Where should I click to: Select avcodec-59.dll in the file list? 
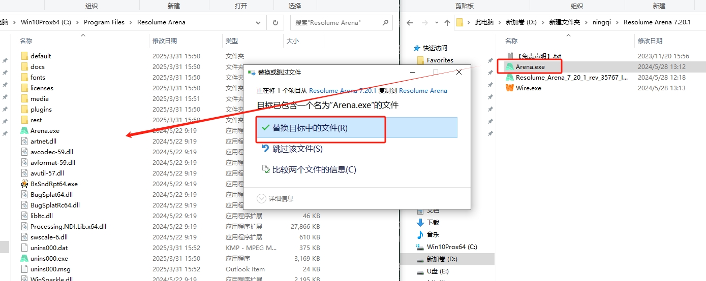(x=52, y=152)
